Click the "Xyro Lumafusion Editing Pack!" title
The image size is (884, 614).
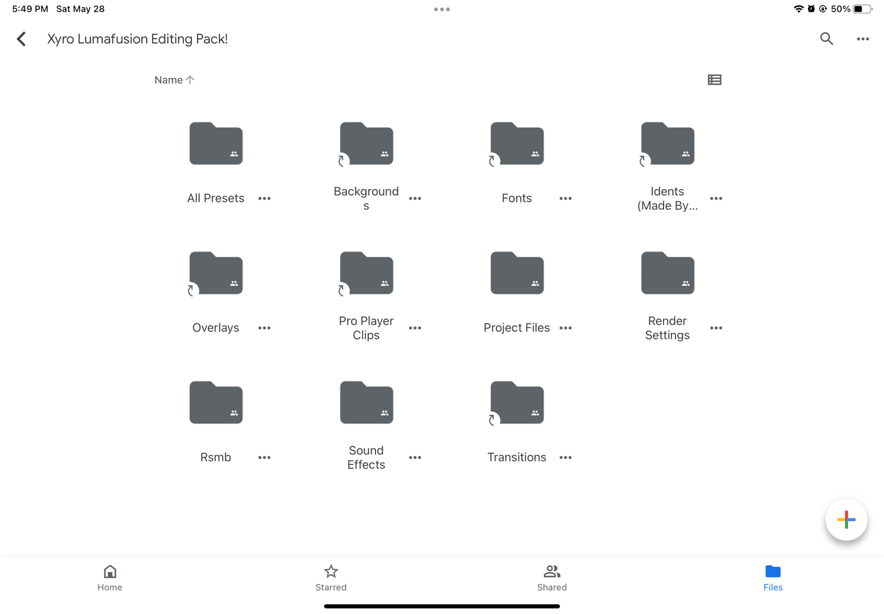click(137, 39)
